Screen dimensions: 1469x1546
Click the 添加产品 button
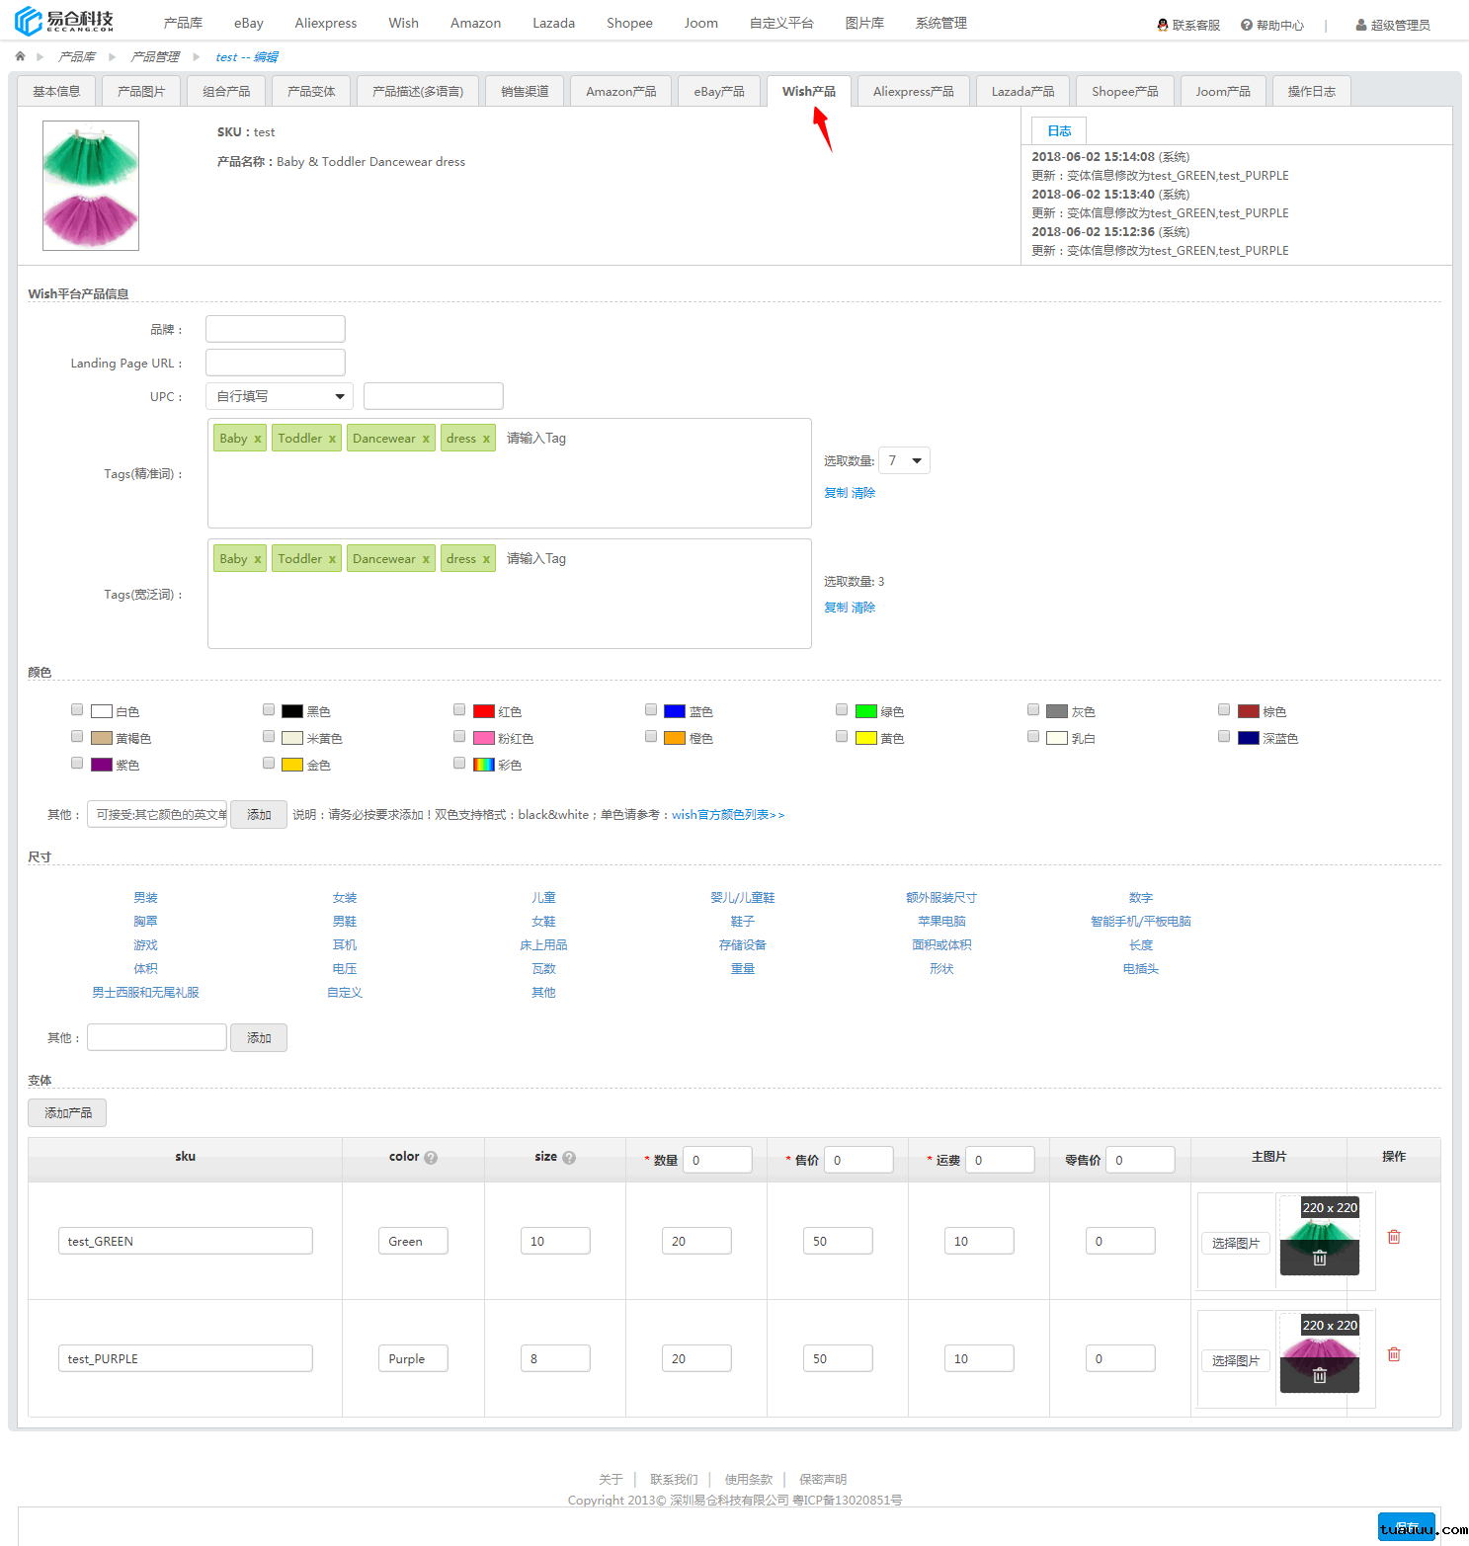(x=67, y=1112)
